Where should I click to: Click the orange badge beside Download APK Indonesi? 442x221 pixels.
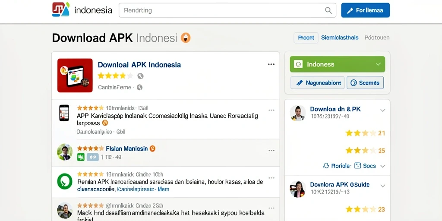[186, 38]
